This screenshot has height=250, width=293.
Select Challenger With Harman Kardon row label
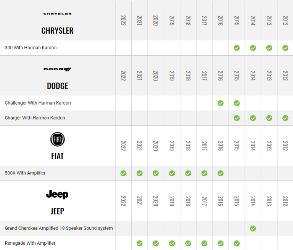[38, 103]
